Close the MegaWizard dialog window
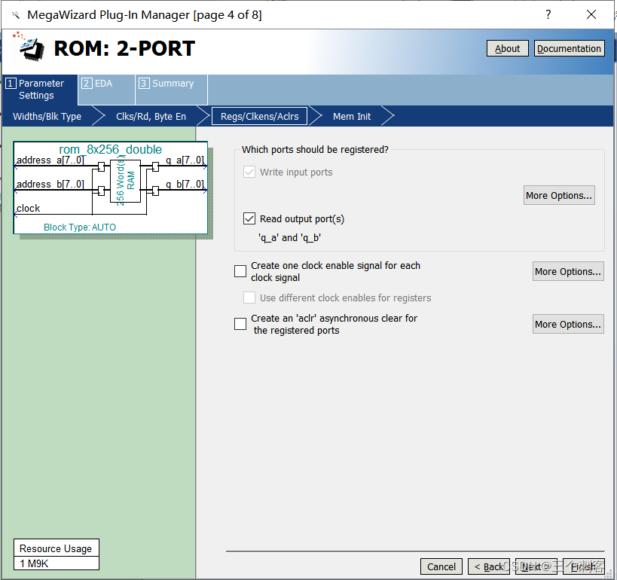Viewport: 617px width, 580px height. point(591,14)
